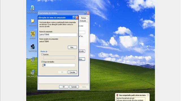Click the 'Nome completo do computador' label
The width and height of the screenshot is (181, 101).
pyautogui.click(x=49, y=39)
